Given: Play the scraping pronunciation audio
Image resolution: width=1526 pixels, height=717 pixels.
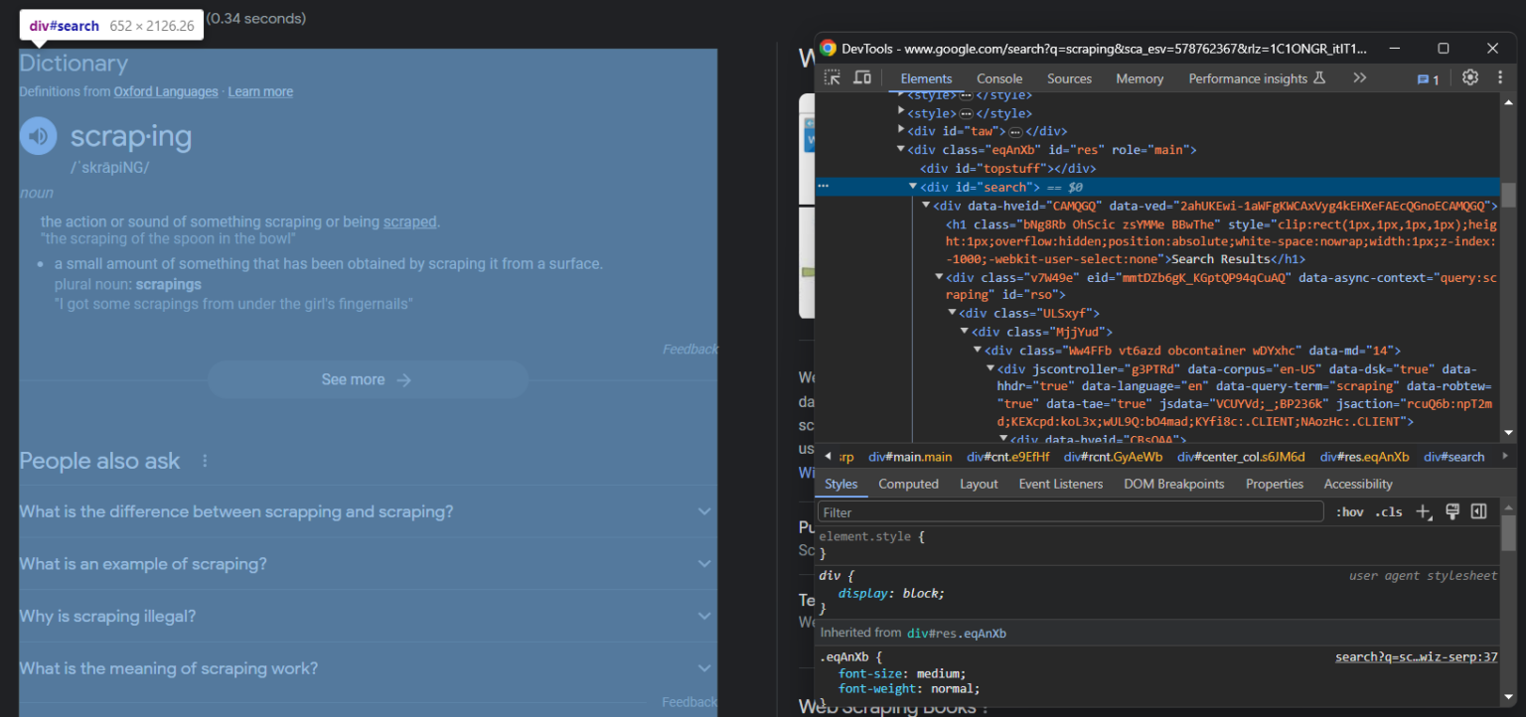Looking at the screenshot, I should (x=39, y=137).
